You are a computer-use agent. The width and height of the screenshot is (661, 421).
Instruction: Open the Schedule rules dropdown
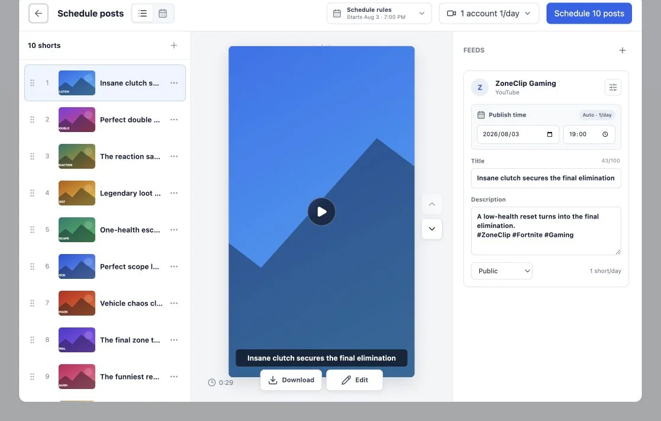click(x=379, y=14)
